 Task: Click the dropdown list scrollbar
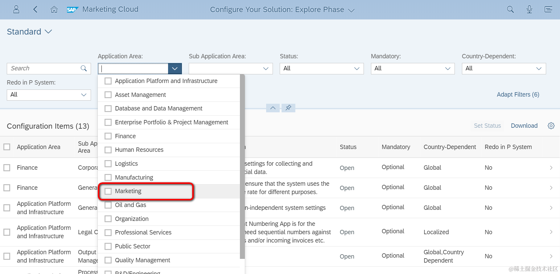(x=242, y=167)
